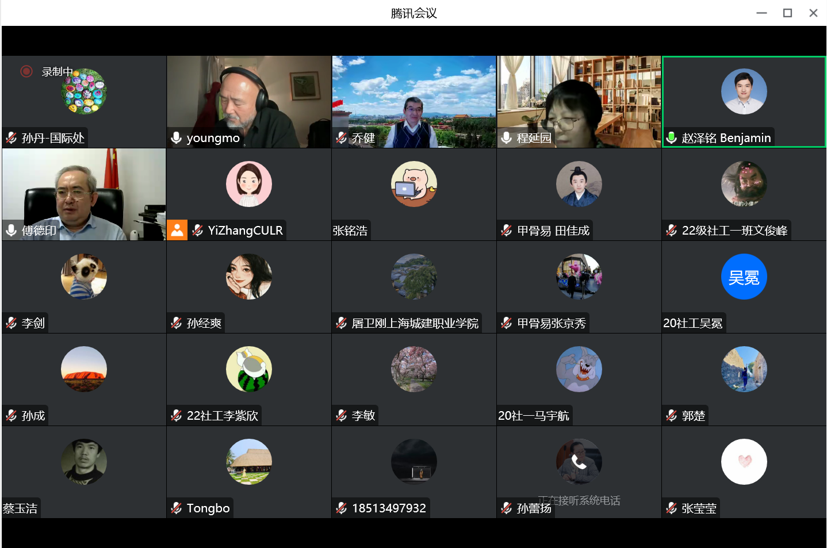Close the 腾讯会议 window
This screenshot has height=548, width=827.
click(813, 13)
